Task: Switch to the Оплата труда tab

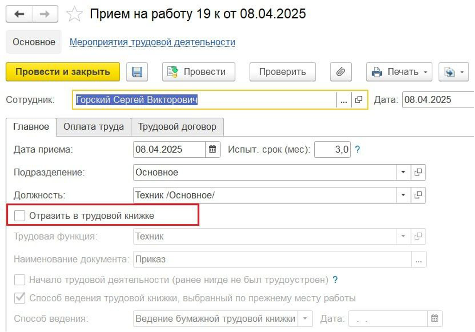Action: [94, 127]
